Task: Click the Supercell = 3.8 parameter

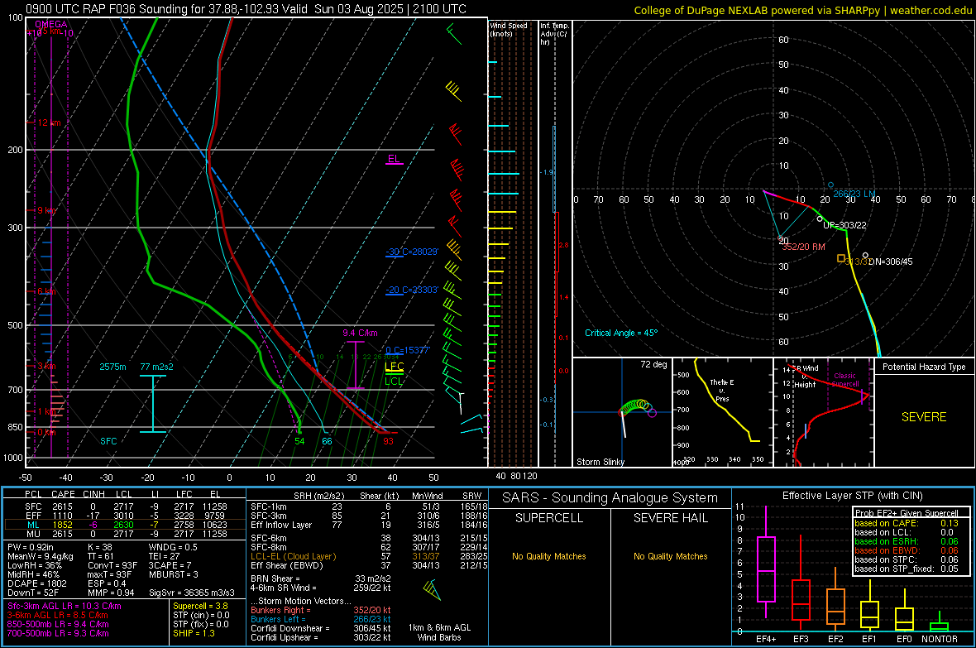Action: coord(200,607)
